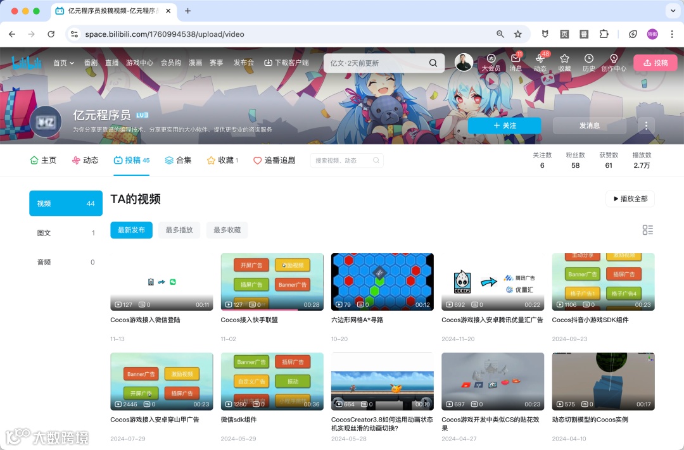Screen dimensions: 684x450
Task: Click the 发消息 button
Action: 590,125
